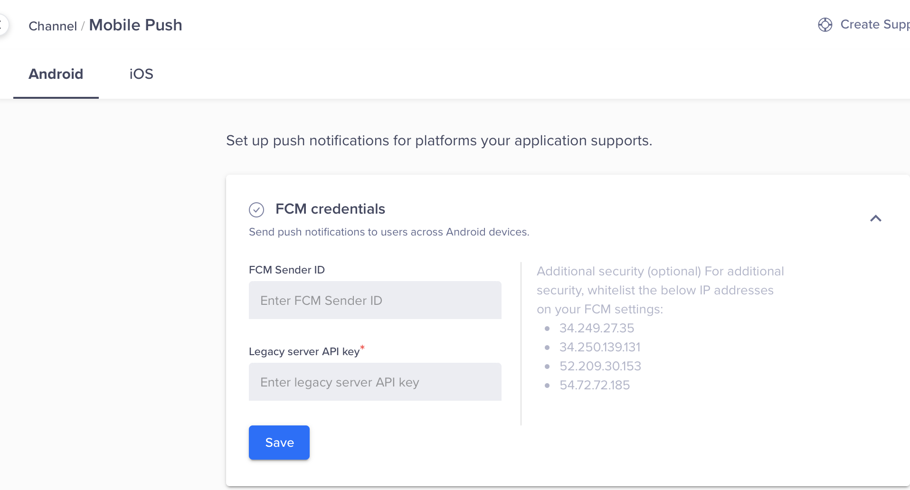Click the IP address 34.250.139.131
This screenshot has width=910, height=490.
pyautogui.click(x=599, y=347)
